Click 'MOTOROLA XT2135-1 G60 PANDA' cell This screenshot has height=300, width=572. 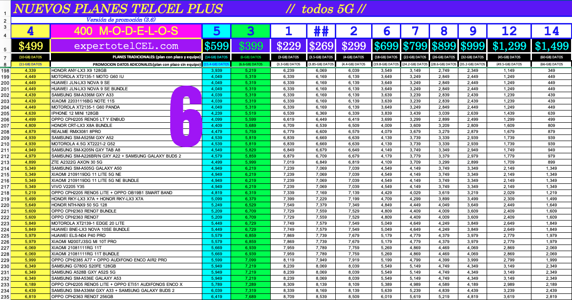pyautogui.click(x=126, y=107)
